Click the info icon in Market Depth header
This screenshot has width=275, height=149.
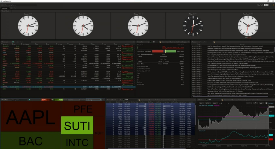click(x=139, y=100)
